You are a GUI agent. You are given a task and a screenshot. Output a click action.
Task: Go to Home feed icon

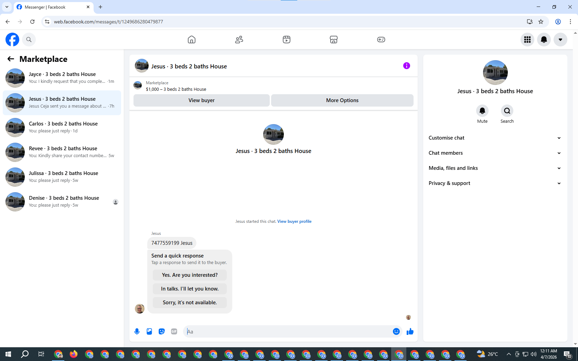click(192, 40)
